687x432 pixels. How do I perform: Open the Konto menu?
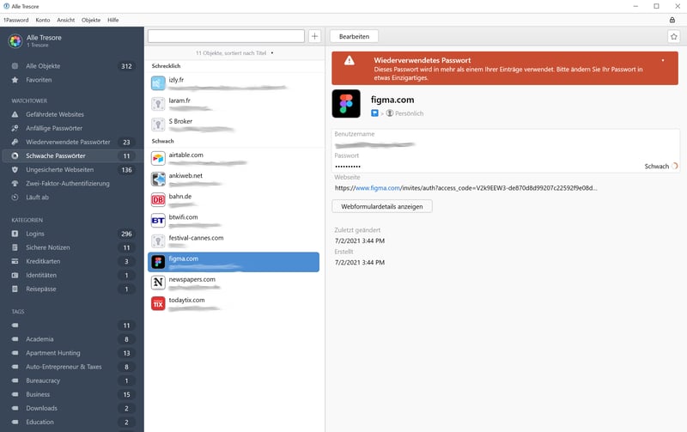(42, 20)
